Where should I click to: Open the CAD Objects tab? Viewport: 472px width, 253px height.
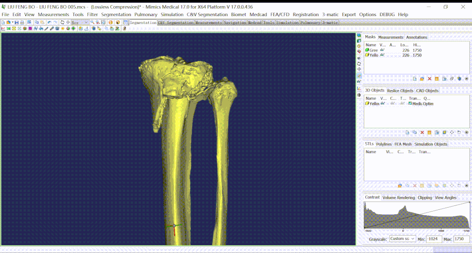427,91
